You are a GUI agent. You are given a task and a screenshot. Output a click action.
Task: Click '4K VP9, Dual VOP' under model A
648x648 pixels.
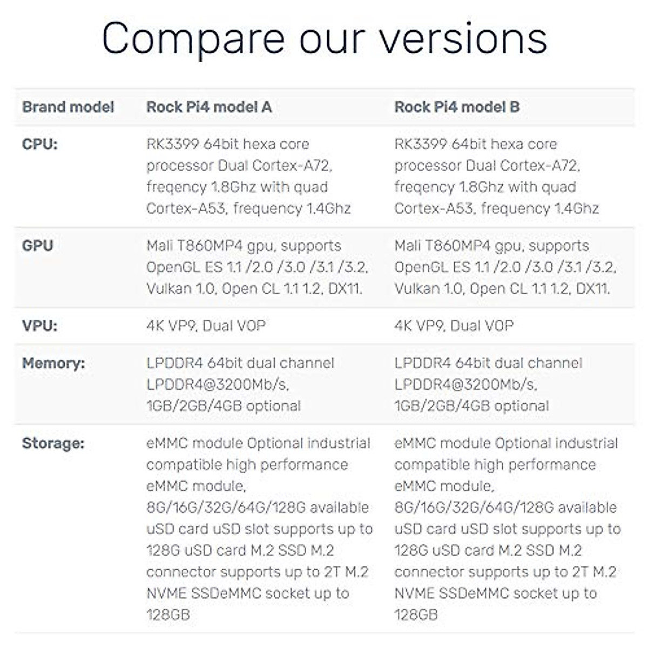click(x=206, y=326)
